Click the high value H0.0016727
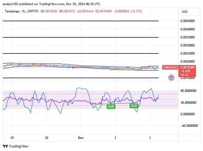 (x=67, y=11)
